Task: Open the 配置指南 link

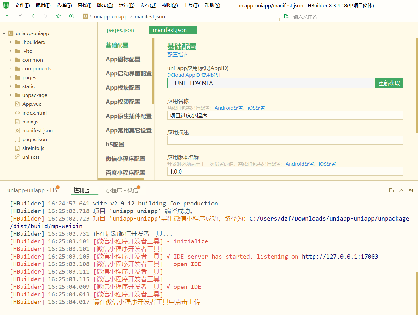Action: point(178,55)
